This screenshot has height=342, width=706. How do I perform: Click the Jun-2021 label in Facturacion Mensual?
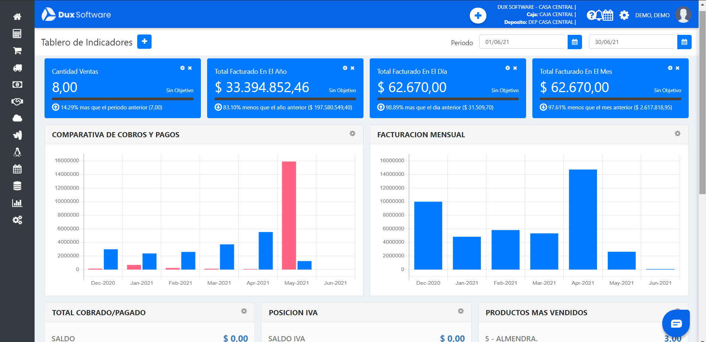pyautogui.click(x=660, y=283)
